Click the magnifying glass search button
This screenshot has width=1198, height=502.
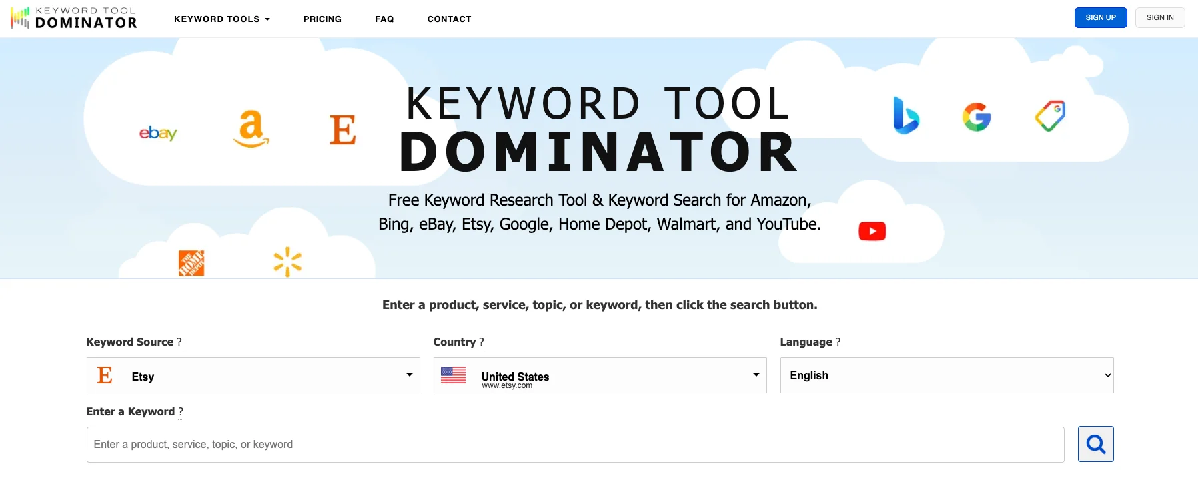1096,444
